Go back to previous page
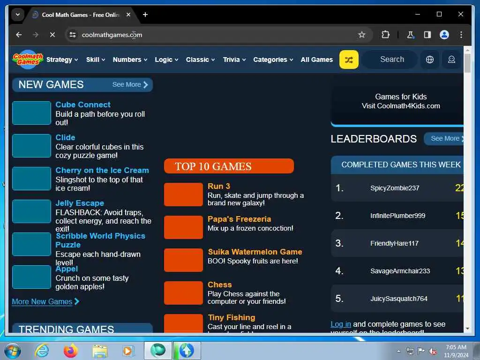This screenshot has height=360, width=480. [19, 35]
